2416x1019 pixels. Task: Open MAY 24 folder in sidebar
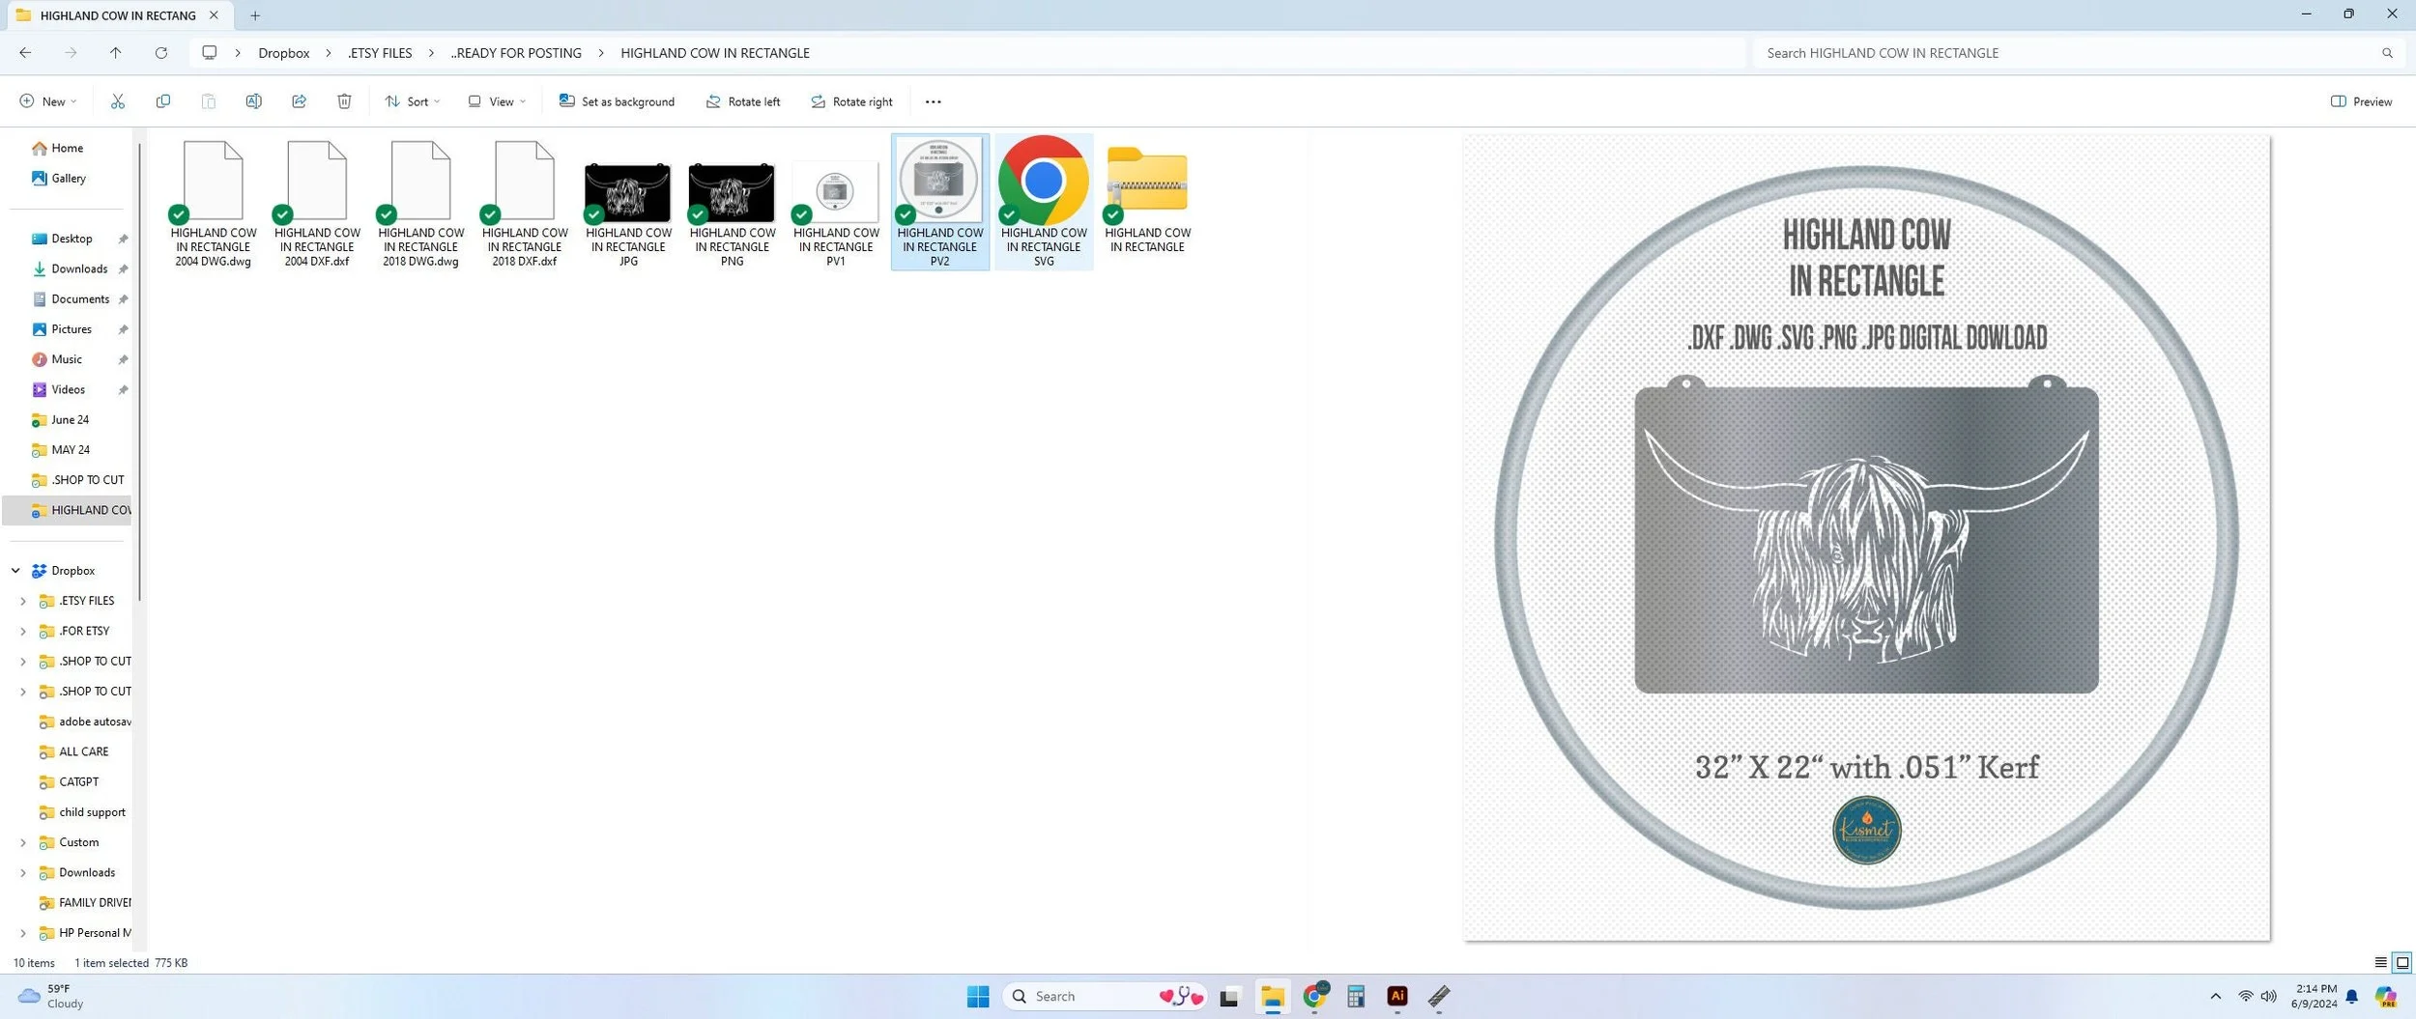(x=70, y=450)
